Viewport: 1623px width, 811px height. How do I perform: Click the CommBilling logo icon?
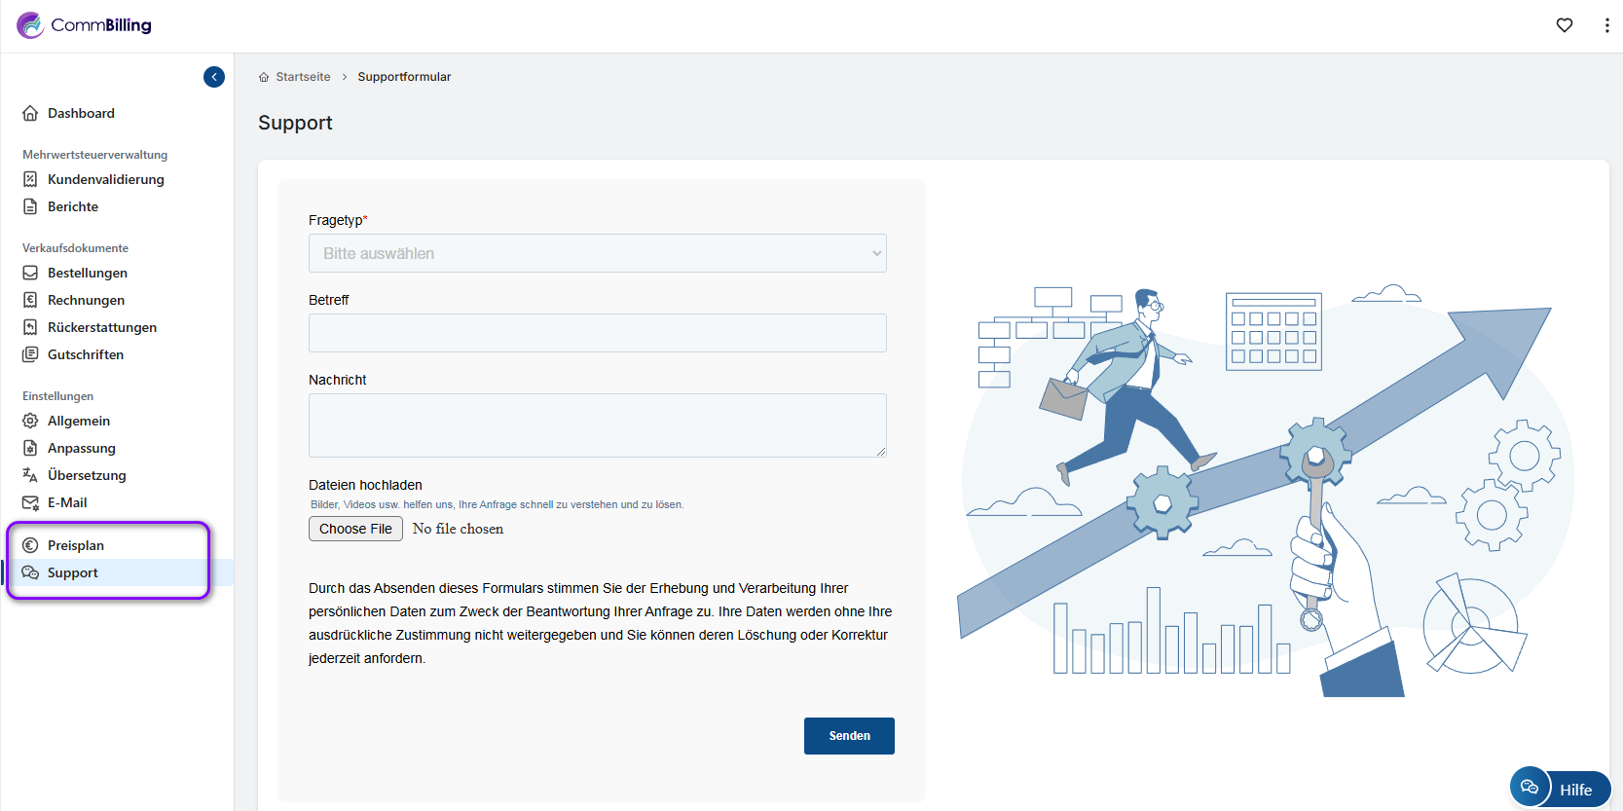[x=30, y=25]
